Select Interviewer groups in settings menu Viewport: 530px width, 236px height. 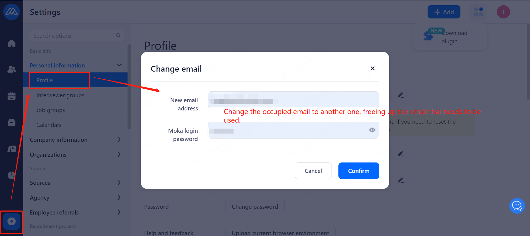(x=60, y=95)
